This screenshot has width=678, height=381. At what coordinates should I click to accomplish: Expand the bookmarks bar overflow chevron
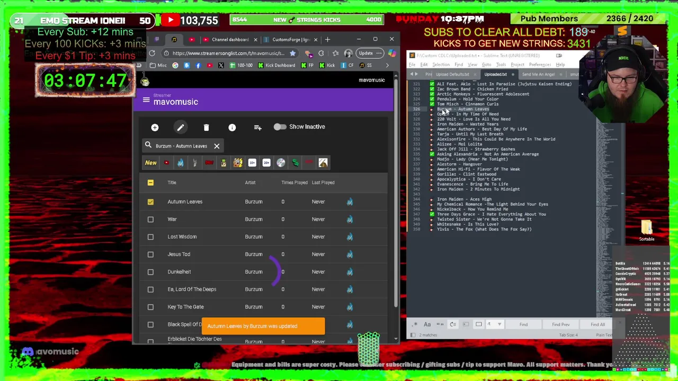click(x=387, y=66)
